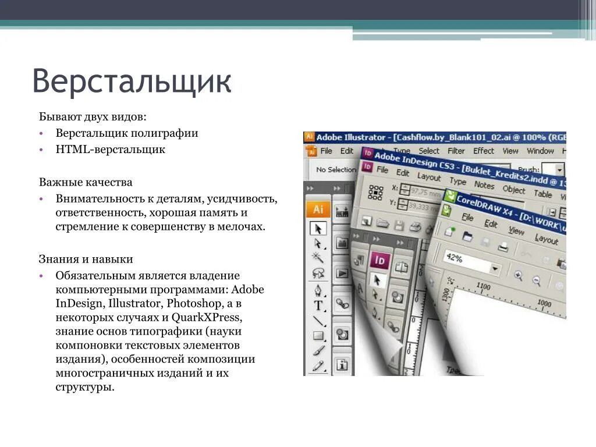Expand the Illustrator tools panel double-arrow
Image resolution: width=596 pixels, height=447 pixels.
point(310,188)
